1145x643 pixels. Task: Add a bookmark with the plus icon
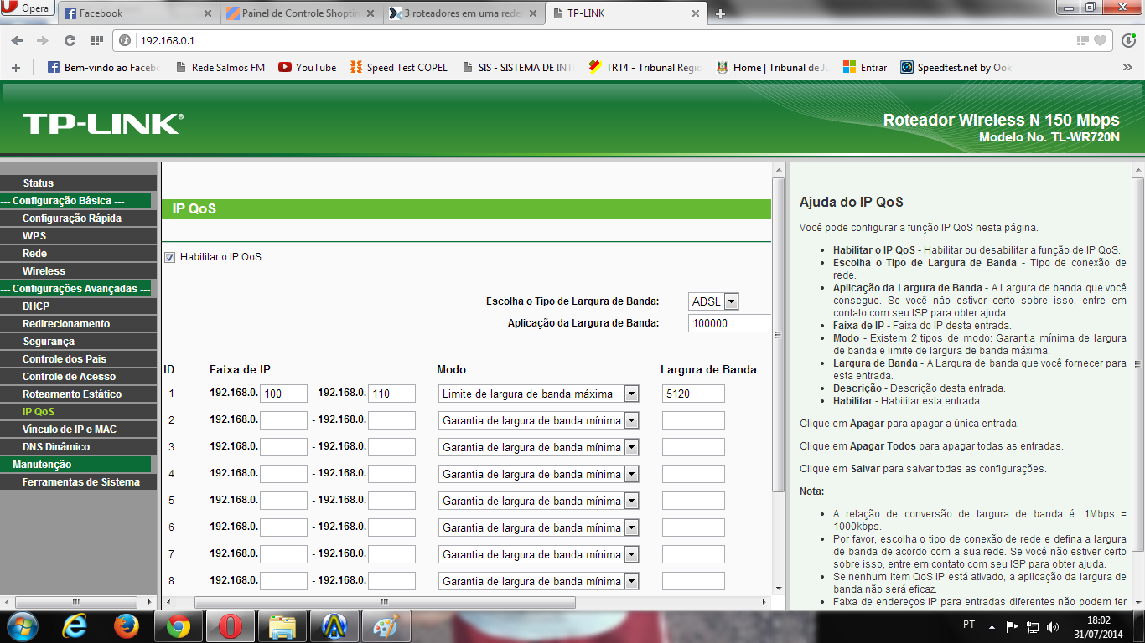click(x=15, y=68)
